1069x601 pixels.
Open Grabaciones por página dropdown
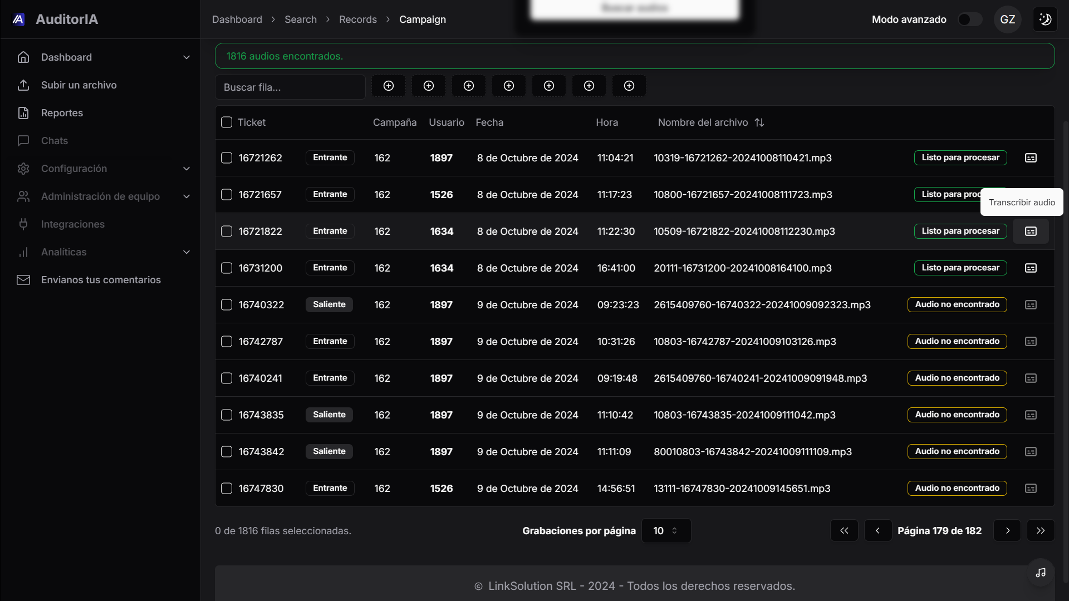[x=666, y=531]
